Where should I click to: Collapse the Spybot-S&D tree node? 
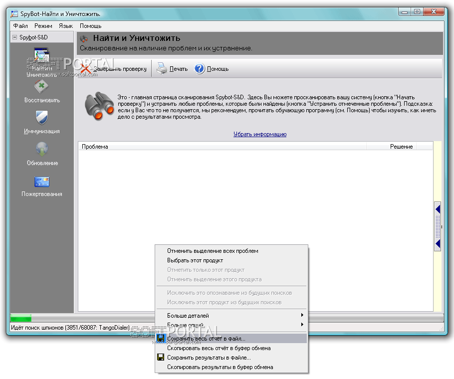point(15,37)
